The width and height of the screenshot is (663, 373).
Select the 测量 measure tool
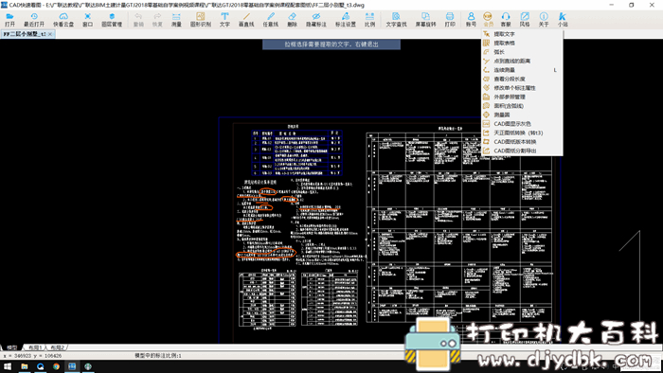coord(176,20)
